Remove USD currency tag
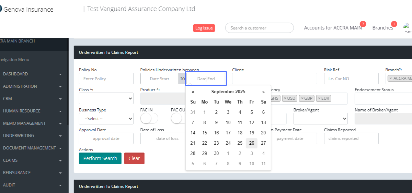Image resolution: width=412 pixels, height=193 pixels. click(x=285, y=98)
